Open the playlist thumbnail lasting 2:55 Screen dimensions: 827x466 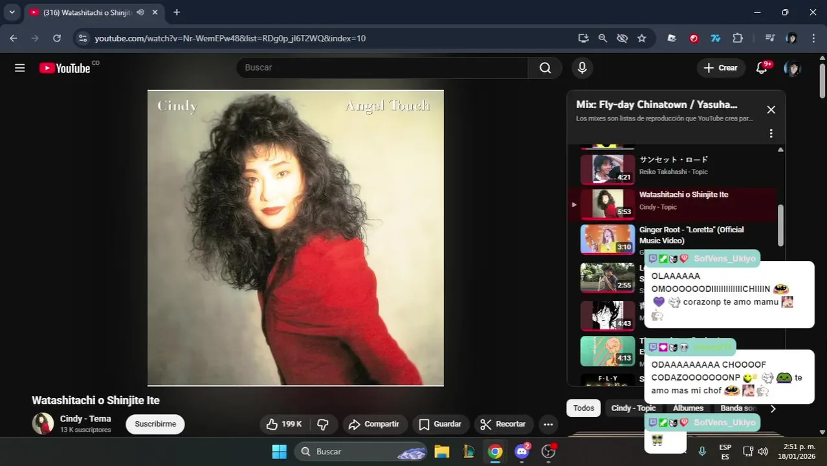pyautogui.click(x=607, y=277)
